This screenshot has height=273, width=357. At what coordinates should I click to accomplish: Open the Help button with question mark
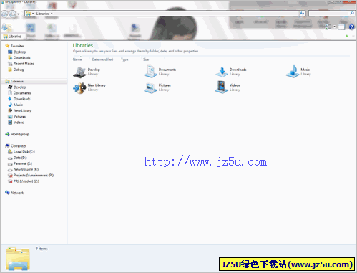pos(351,27)
